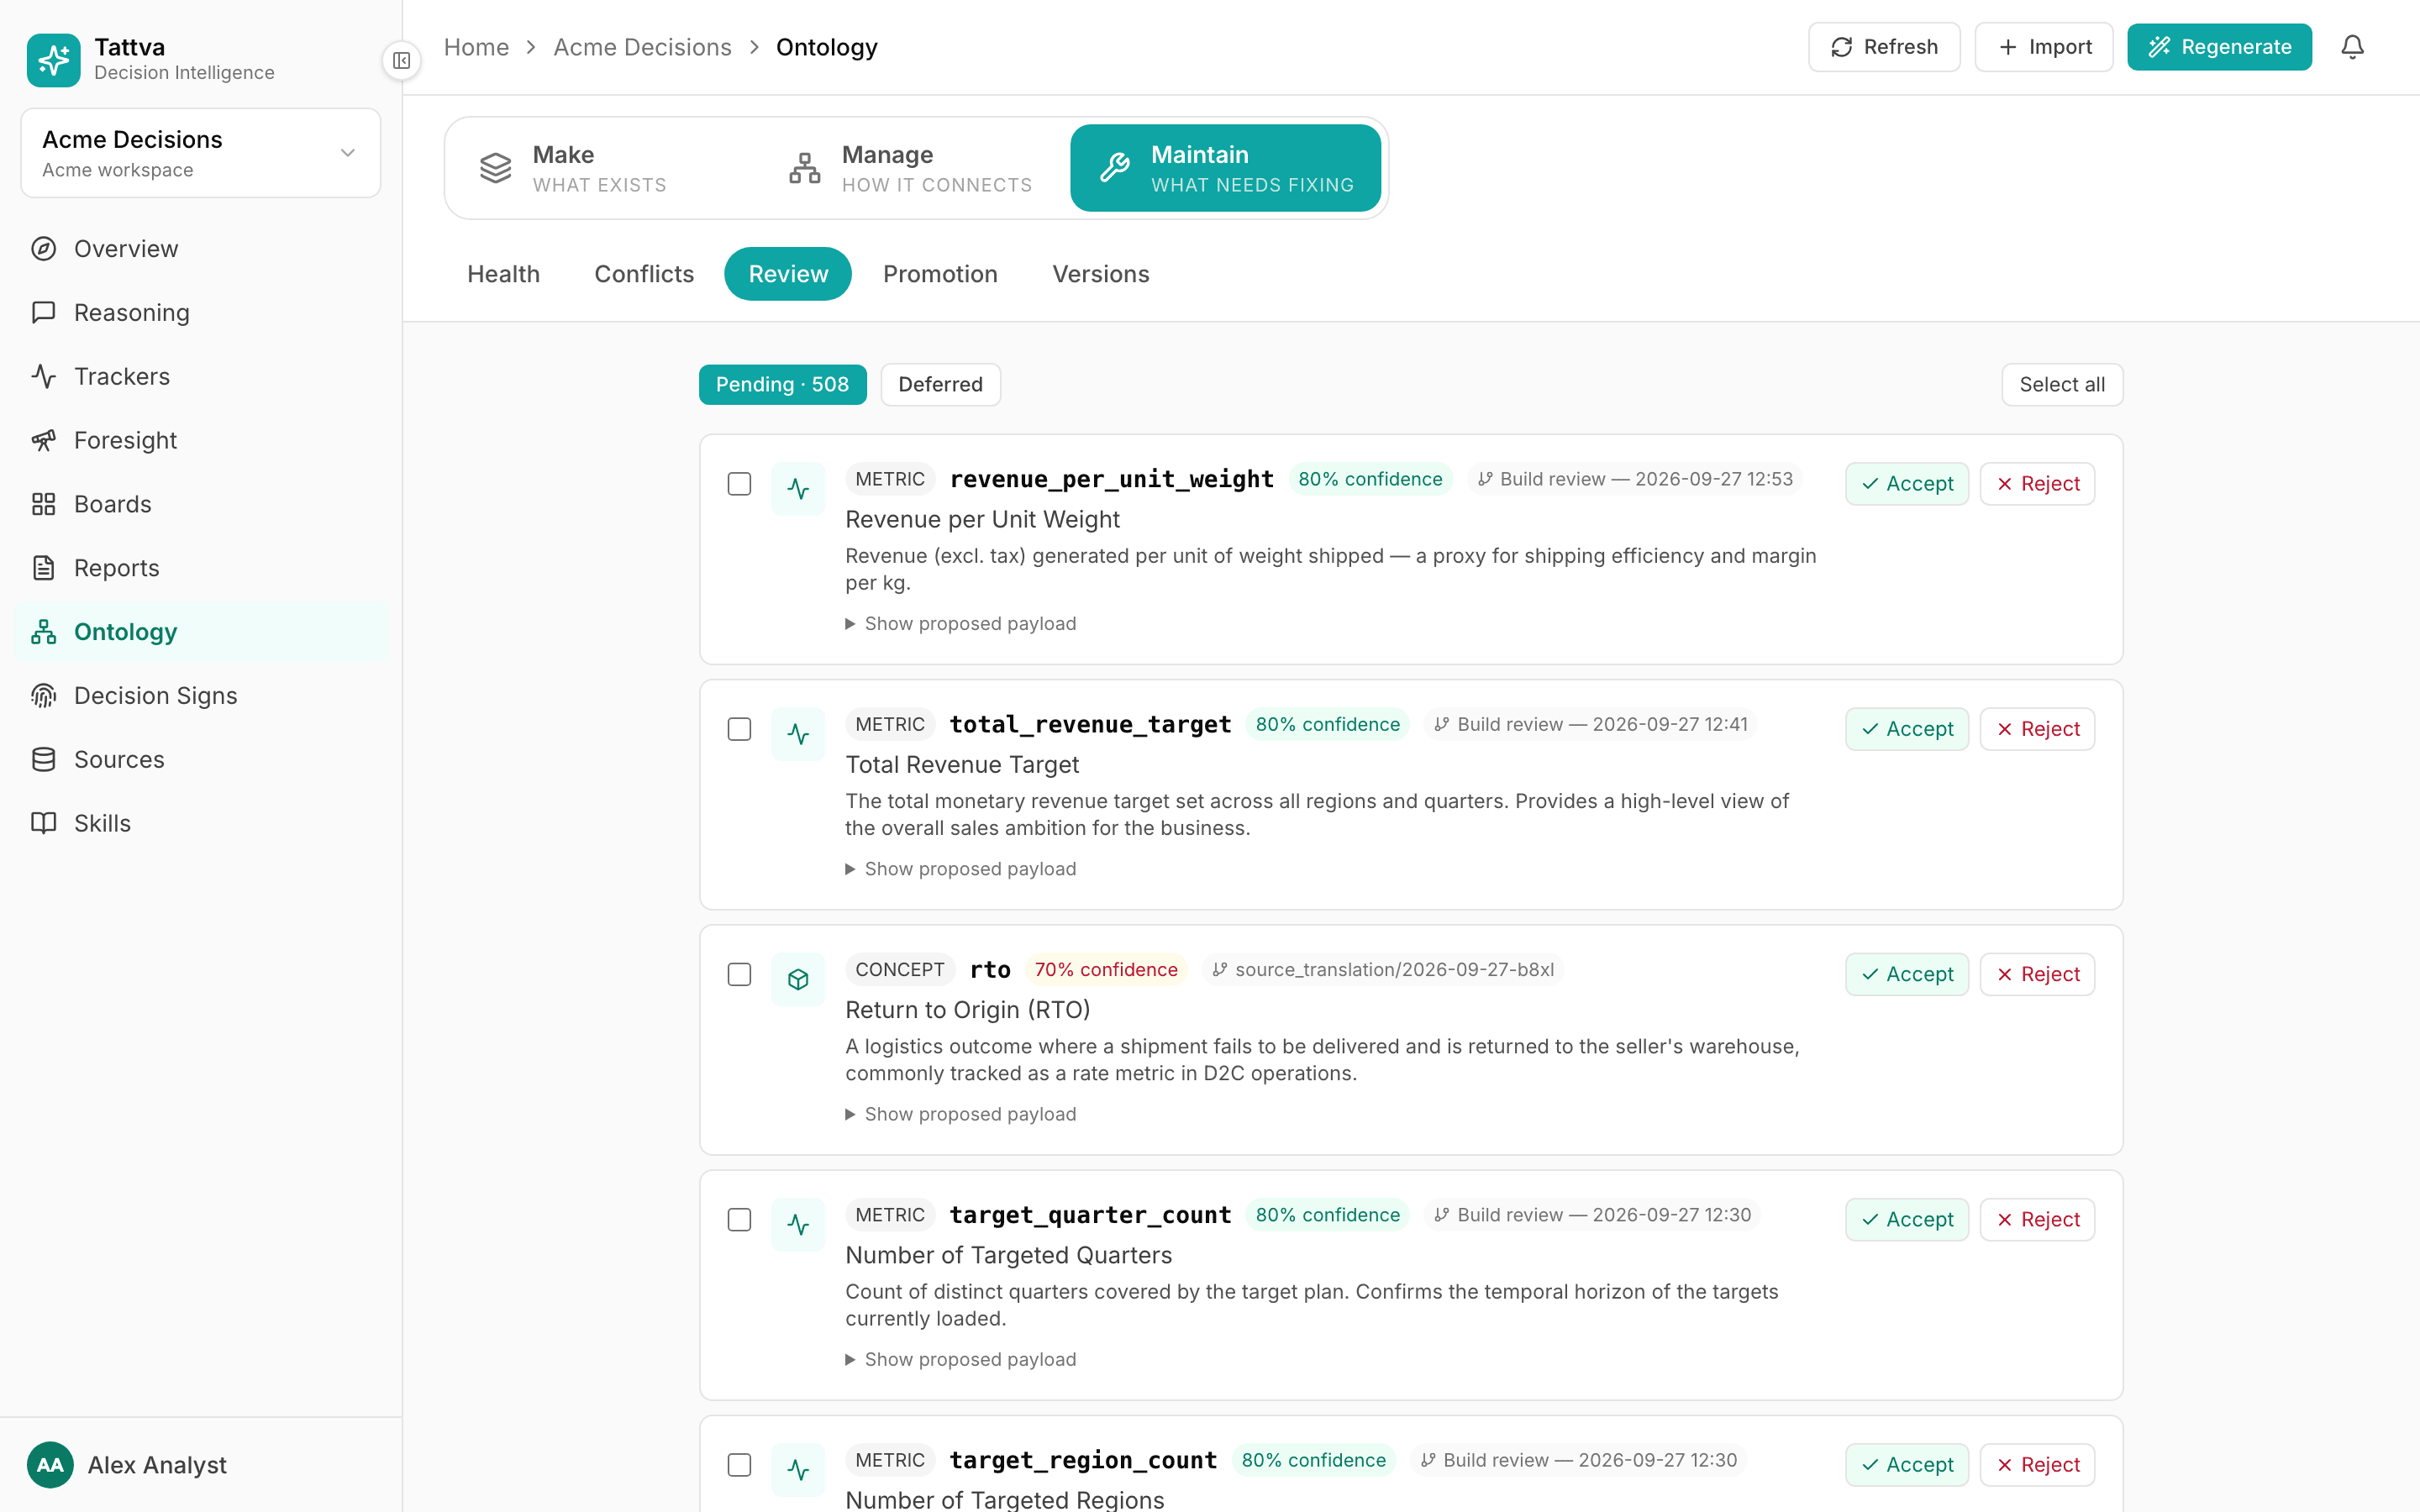Open the Conflicts sub-tab
This screenshot has height=1512, width=2420.
pyautogui.click(x=644, y=274)
